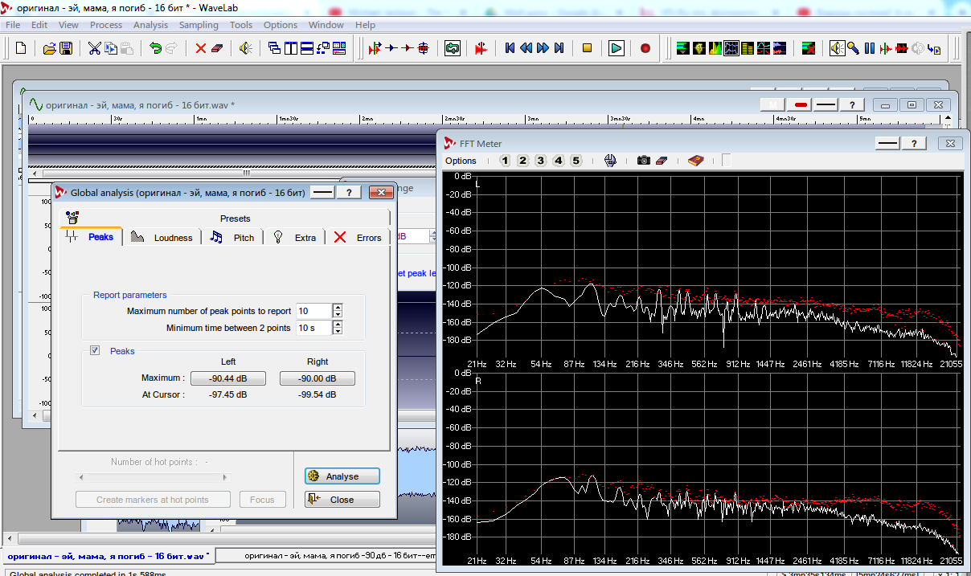
Task: Toggle the loop playback icon in the toolbar
Action: [453, 49]
